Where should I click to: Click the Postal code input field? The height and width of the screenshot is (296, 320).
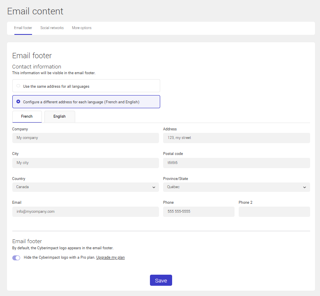[x=237, y=163]
